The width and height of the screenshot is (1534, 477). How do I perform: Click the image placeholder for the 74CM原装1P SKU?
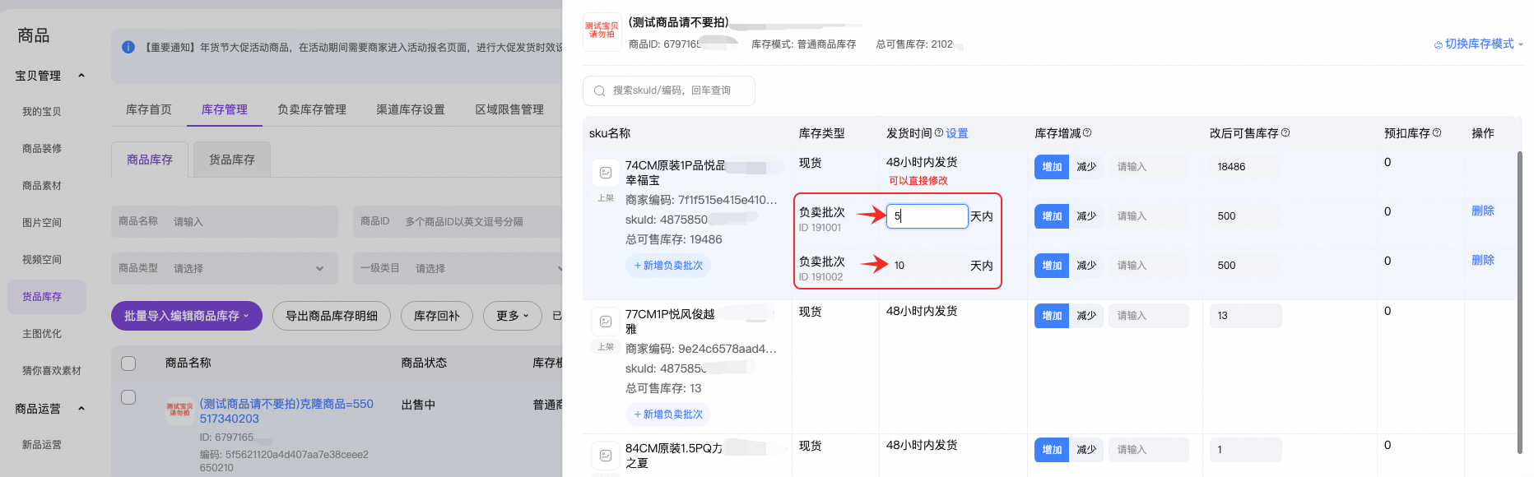point(606,173)
